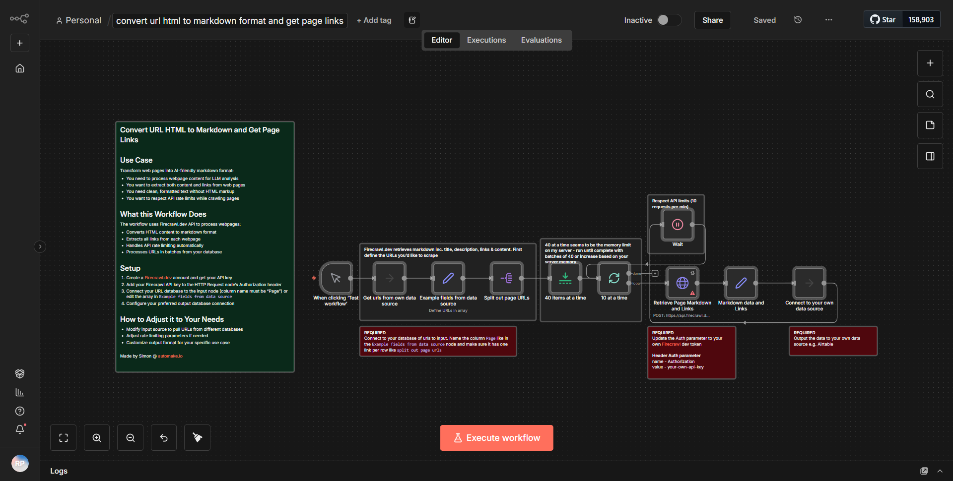
Task: Go to the home overview icon
Action: click(x=20, y=68)
